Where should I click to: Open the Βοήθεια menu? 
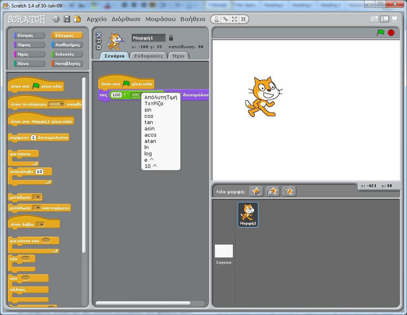193,19
